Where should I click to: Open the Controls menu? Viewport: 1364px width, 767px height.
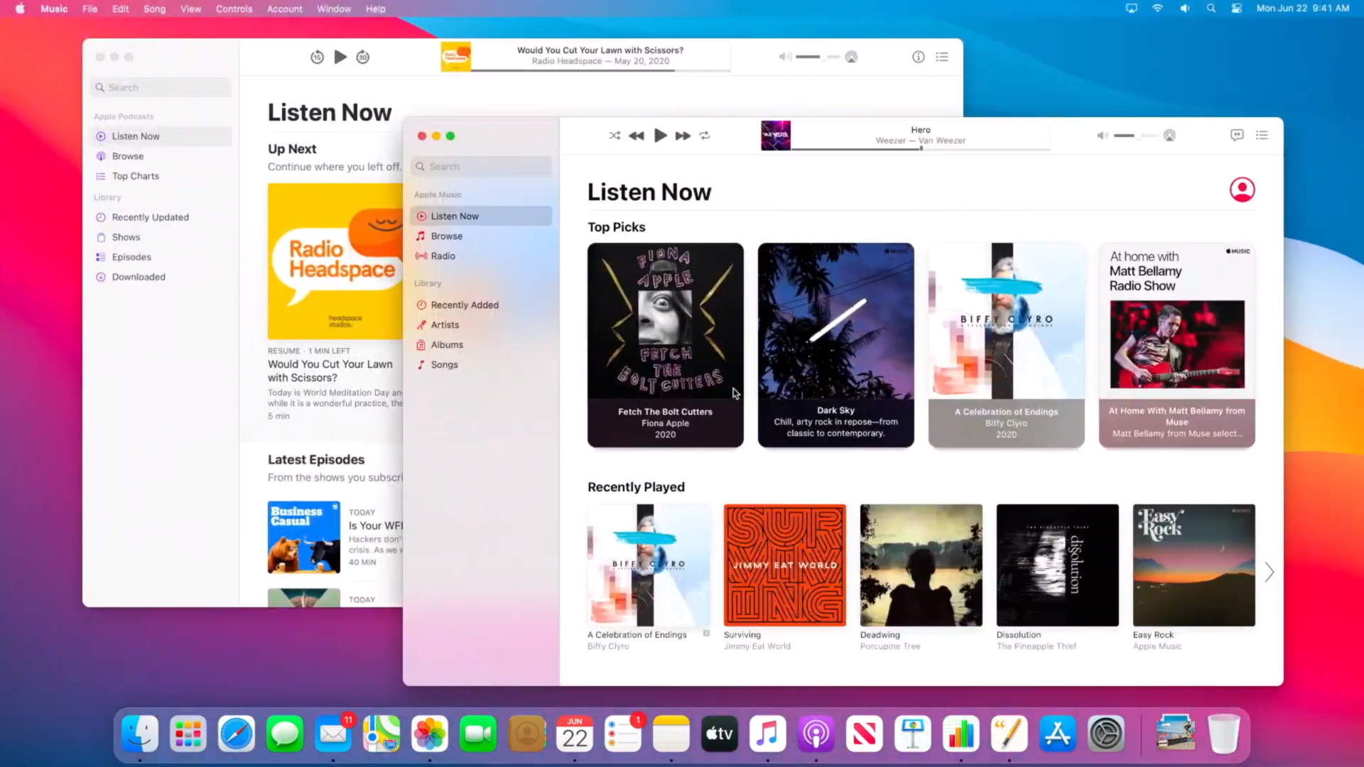pyautogui.click(x=234, y=9)
